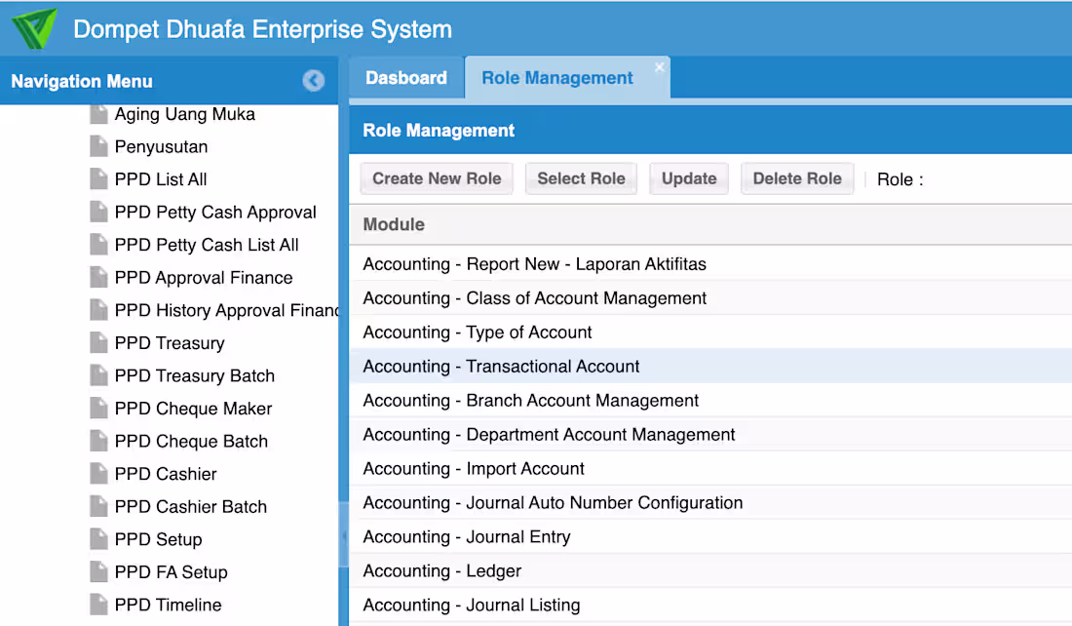Select row Accounting - Type of Account
This screenshot has width=1072, height=626.
[x=710, y=333]
